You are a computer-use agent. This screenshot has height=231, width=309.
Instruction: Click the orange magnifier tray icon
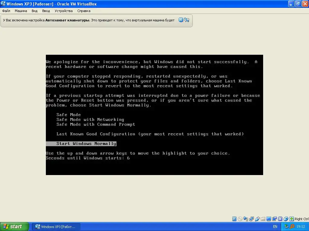(x=292, y=227)
